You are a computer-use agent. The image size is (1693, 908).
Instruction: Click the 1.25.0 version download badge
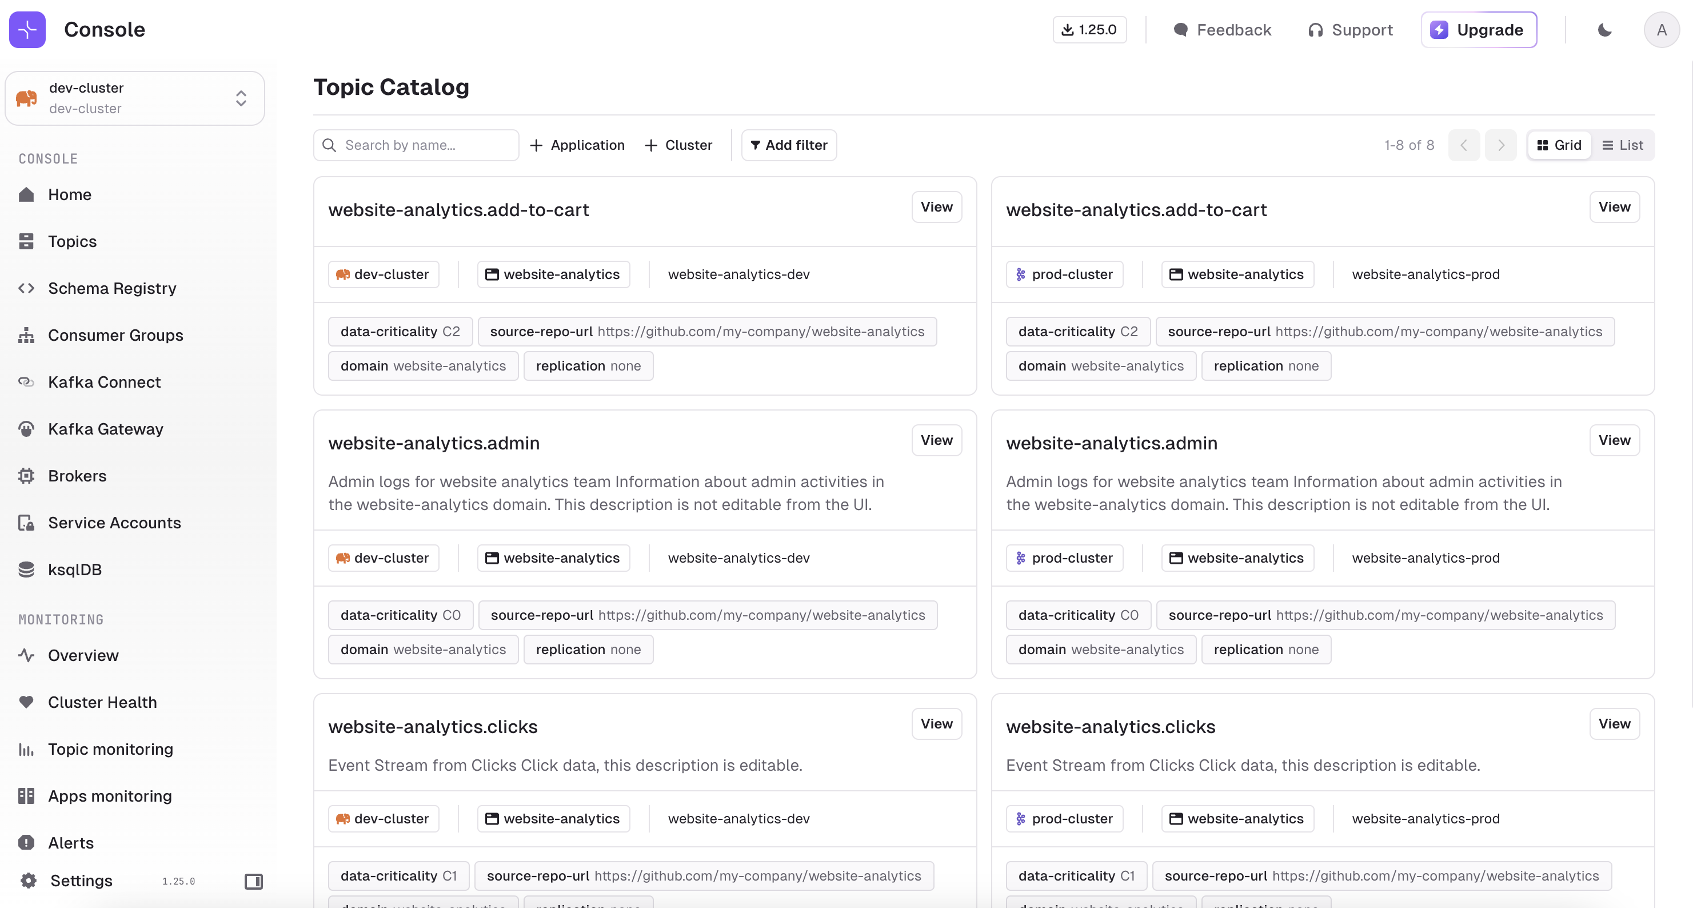[1089, 30]
